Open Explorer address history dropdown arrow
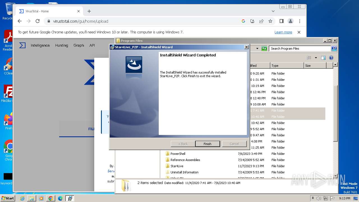 [257, 49]
